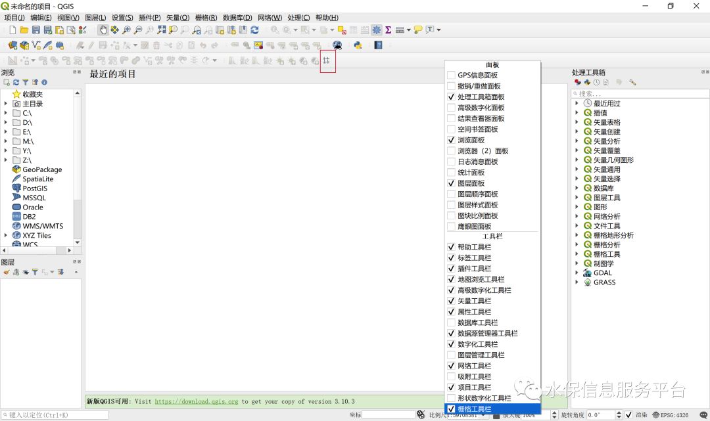
Task: Expand the XYZ Tiles node
Action: pos(5,235)
